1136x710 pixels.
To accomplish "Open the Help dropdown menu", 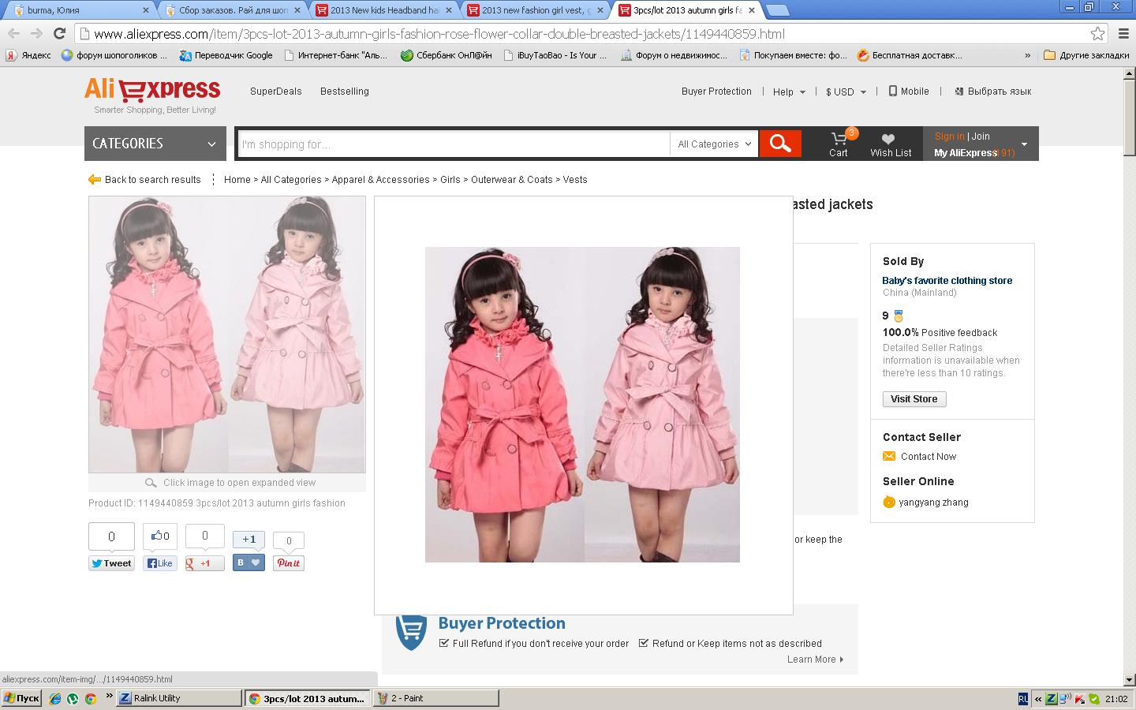I will pos(789,92).
